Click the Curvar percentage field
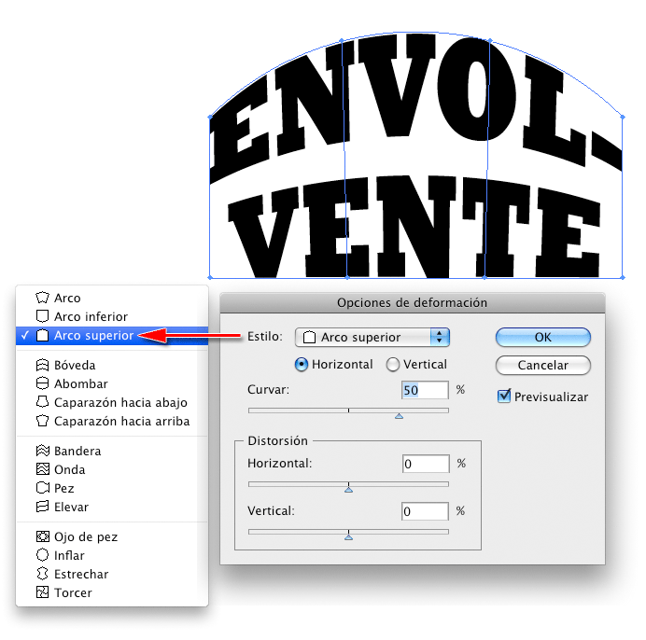Screen dimensions: 646x640 (425, 390)
